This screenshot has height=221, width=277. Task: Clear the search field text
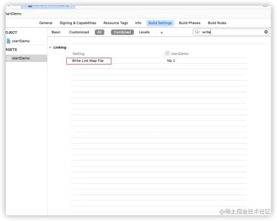pos(266,32)
